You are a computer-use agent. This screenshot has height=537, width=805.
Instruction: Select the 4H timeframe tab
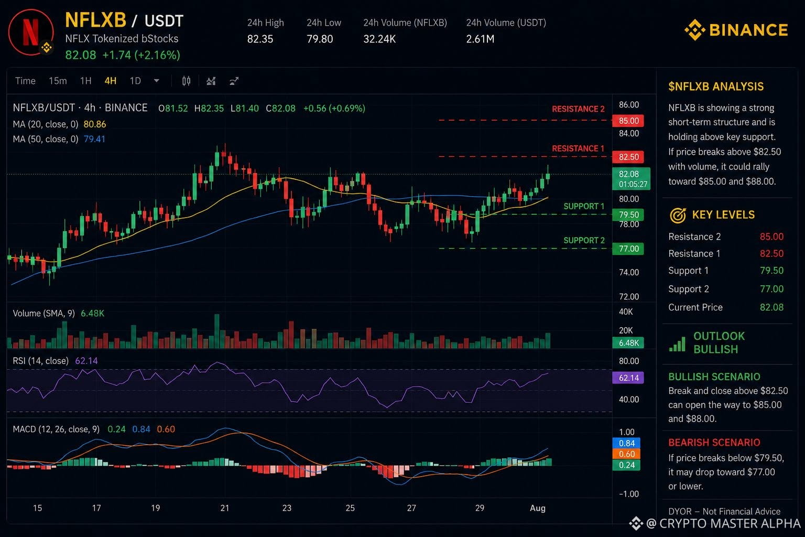(x=111, y=81)
